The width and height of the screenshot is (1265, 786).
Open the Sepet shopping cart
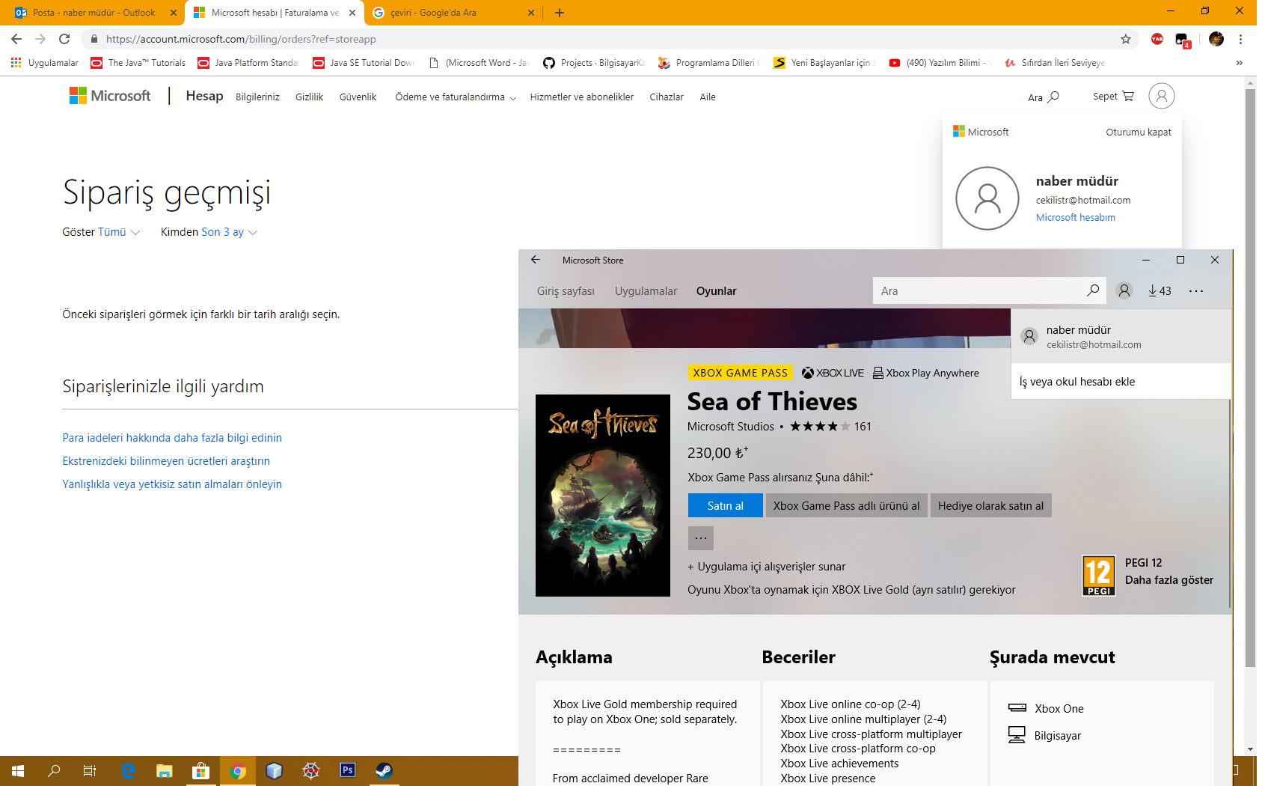[1113, 97]
